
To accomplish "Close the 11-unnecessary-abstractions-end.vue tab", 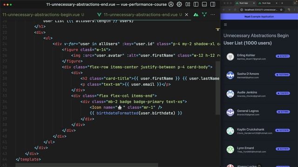I will [x=187, y=14].
